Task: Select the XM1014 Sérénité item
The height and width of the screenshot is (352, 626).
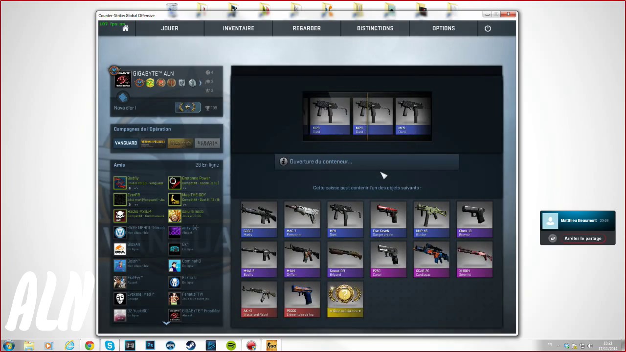Action: pos(474,259)
